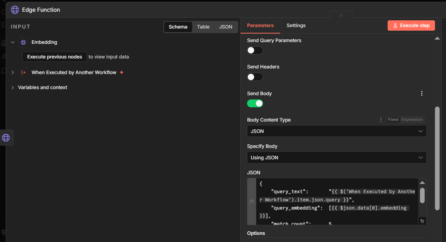Click the Execute step button
This screenshot has height=242, width=446.
click(x=411, y=26)
